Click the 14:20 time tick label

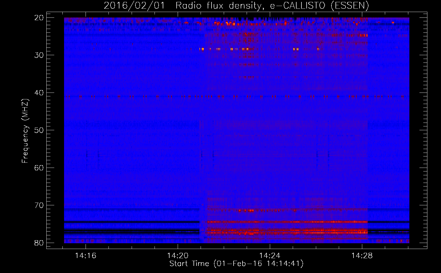tap(178, 256)
